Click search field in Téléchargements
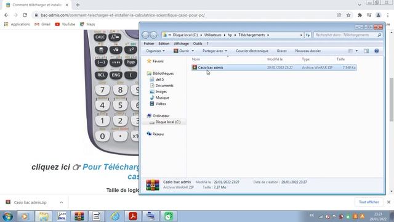 (x=348, y=35)
